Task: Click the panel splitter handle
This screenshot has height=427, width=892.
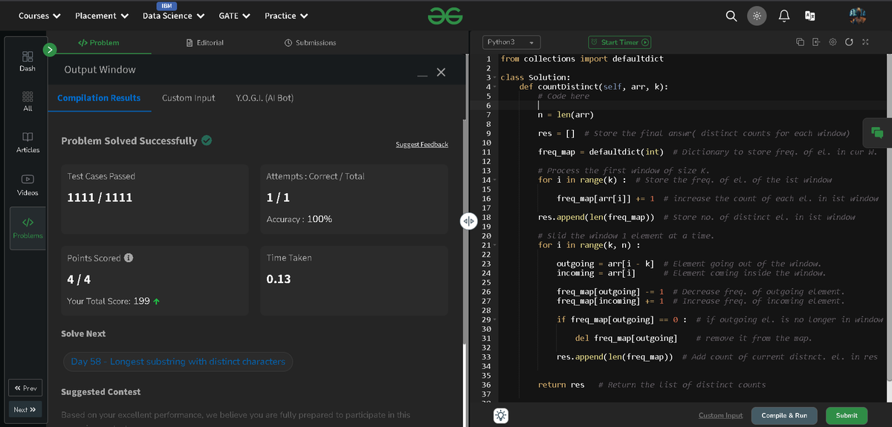Action: [468, 221]
